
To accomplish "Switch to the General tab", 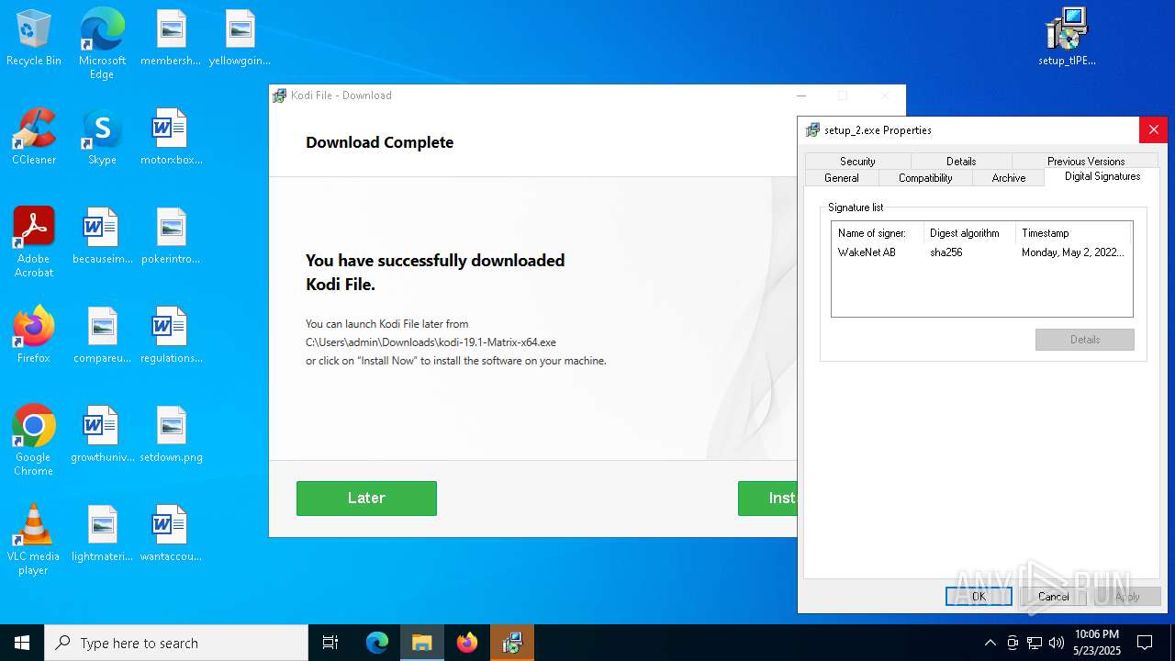I will pyautogui.click(x=842, y=178).
